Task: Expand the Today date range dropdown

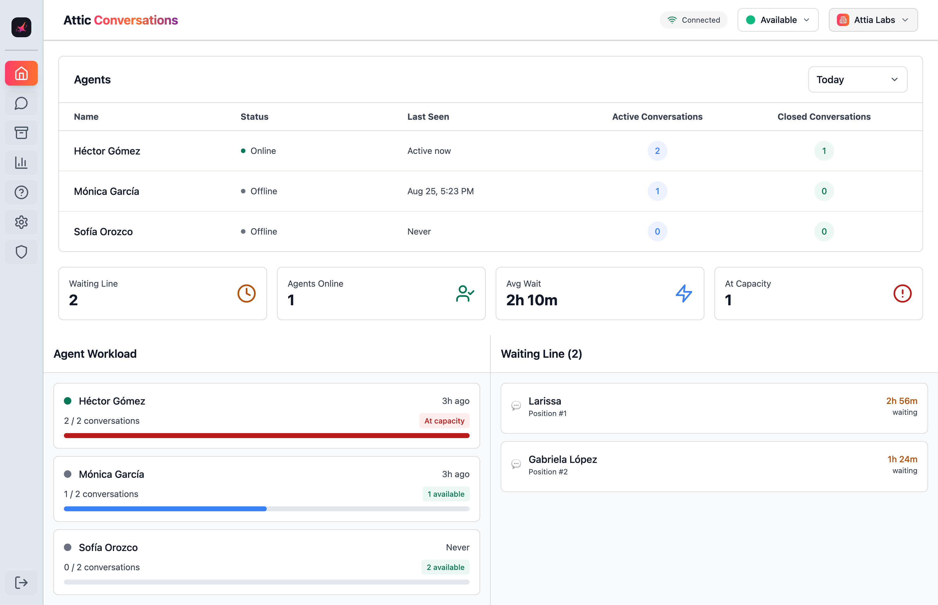Action: (x=857, y=80)
